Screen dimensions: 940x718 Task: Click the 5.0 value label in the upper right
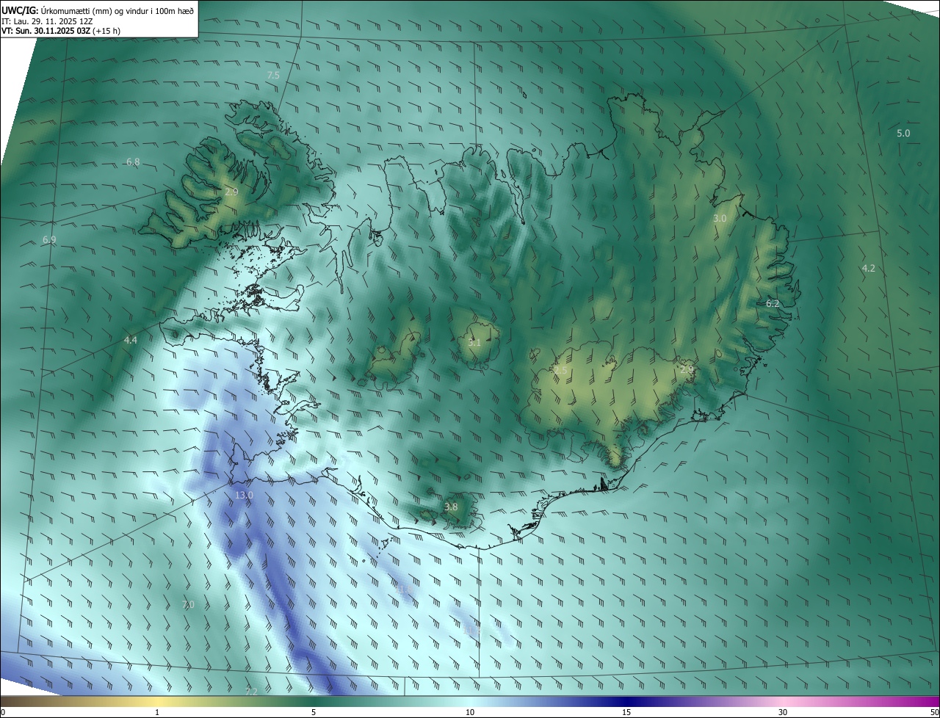point(903,134)
